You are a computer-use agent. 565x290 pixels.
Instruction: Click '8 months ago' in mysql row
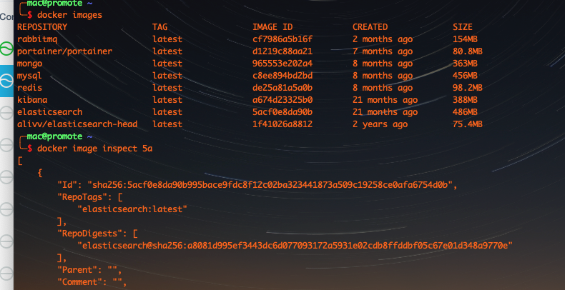[383, 76]
